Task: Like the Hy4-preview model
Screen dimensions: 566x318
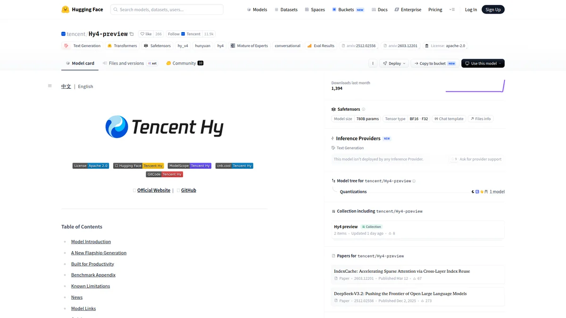Action: tap(146, 34)
